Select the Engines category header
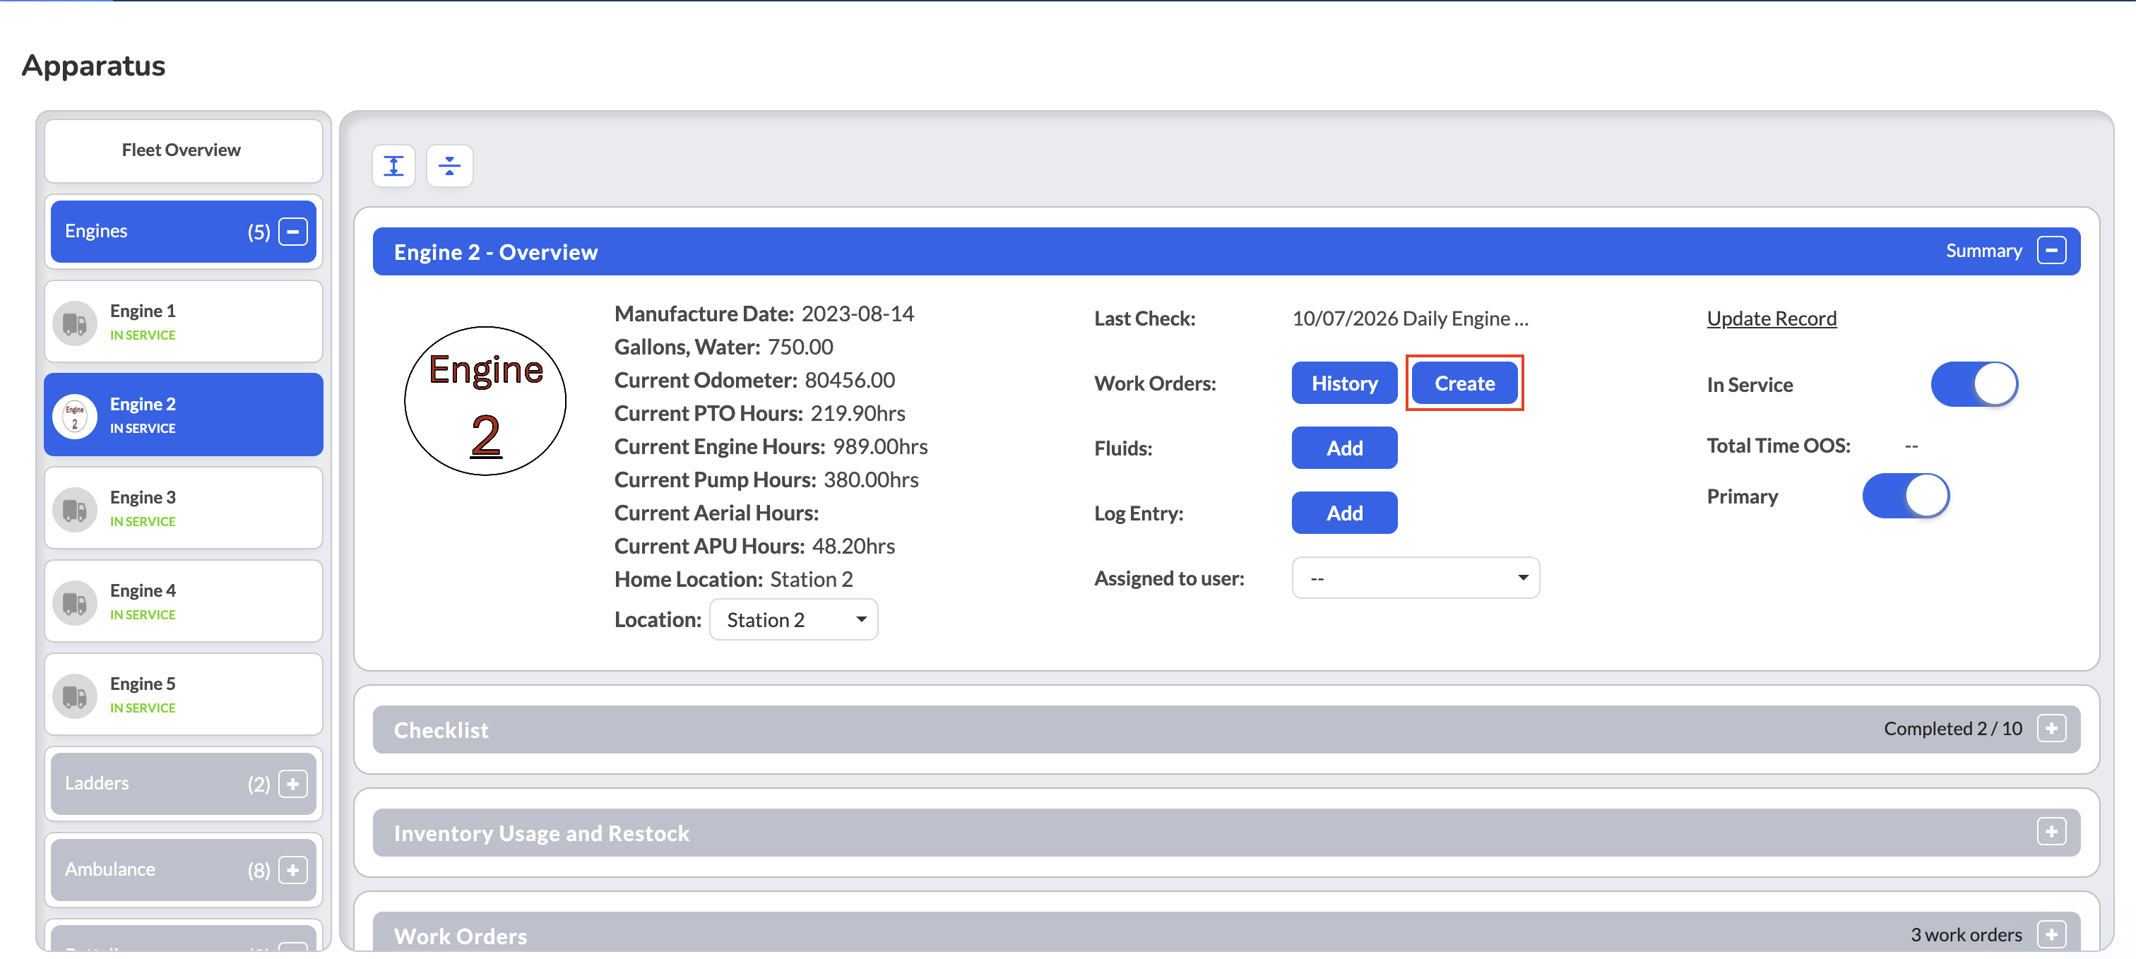 [183, 231]
